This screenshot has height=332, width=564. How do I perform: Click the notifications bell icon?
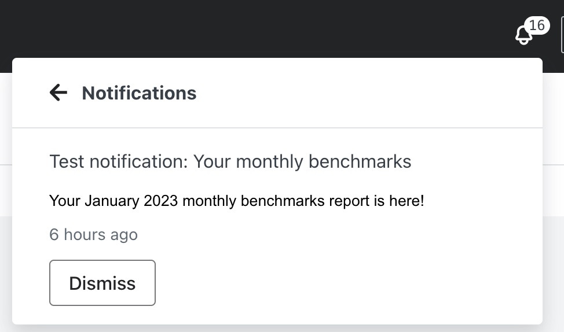(523, 35)
